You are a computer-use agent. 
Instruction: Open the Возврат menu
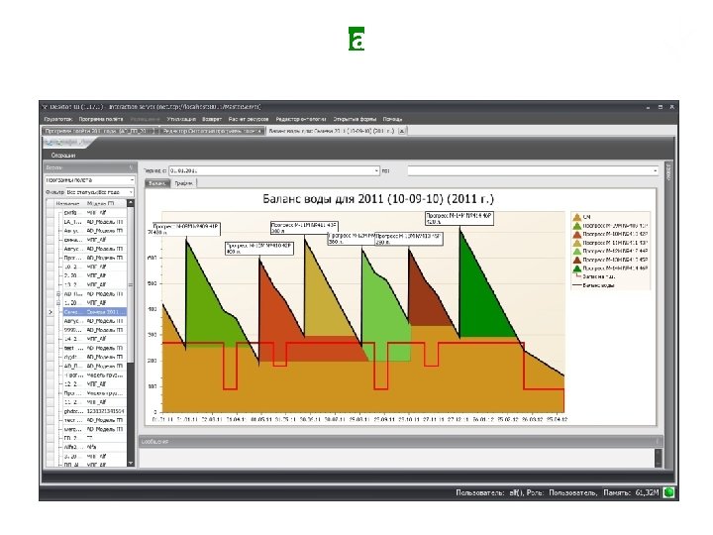pos(212,119)
